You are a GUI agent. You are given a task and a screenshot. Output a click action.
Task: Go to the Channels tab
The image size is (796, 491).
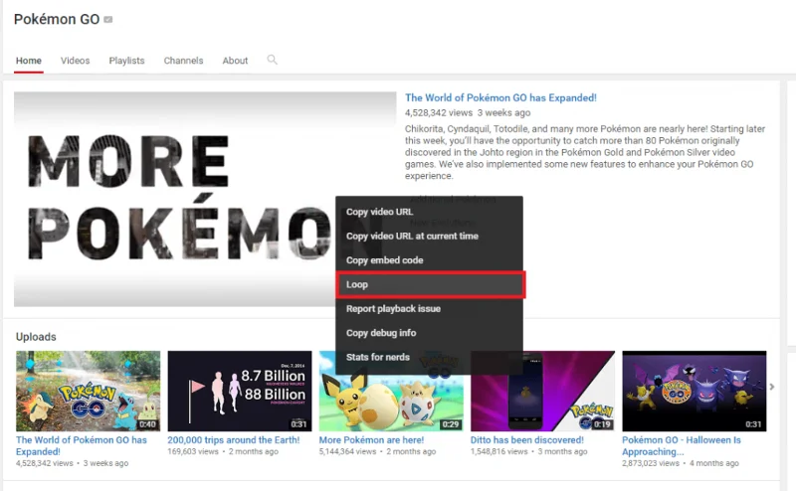point(183,61)
